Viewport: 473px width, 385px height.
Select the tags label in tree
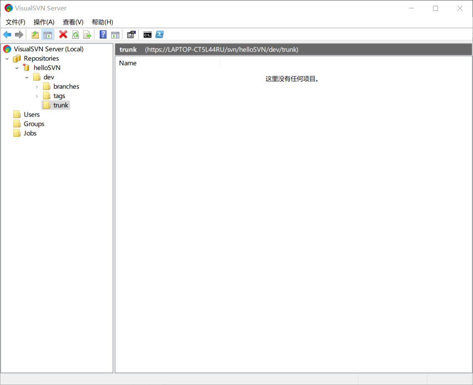(x=59, y=96)
